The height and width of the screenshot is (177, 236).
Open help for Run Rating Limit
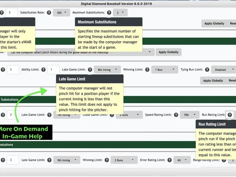coord(230,115)
